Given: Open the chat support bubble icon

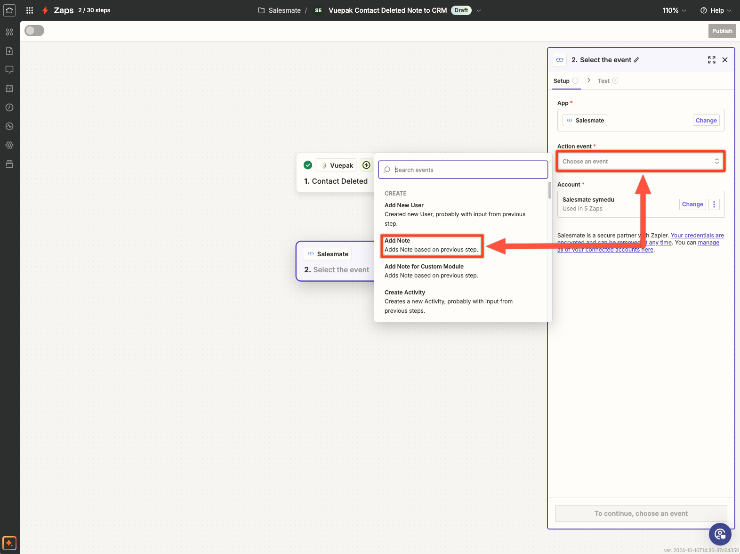Looking at the screenshot, I should (x=720, y=534).
